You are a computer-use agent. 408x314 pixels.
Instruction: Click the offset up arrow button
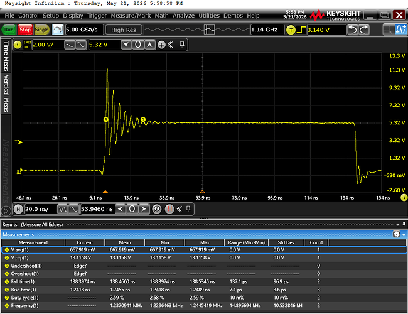click(149, 45)
